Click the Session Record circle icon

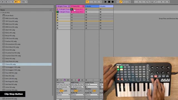[x=129, y=2]
